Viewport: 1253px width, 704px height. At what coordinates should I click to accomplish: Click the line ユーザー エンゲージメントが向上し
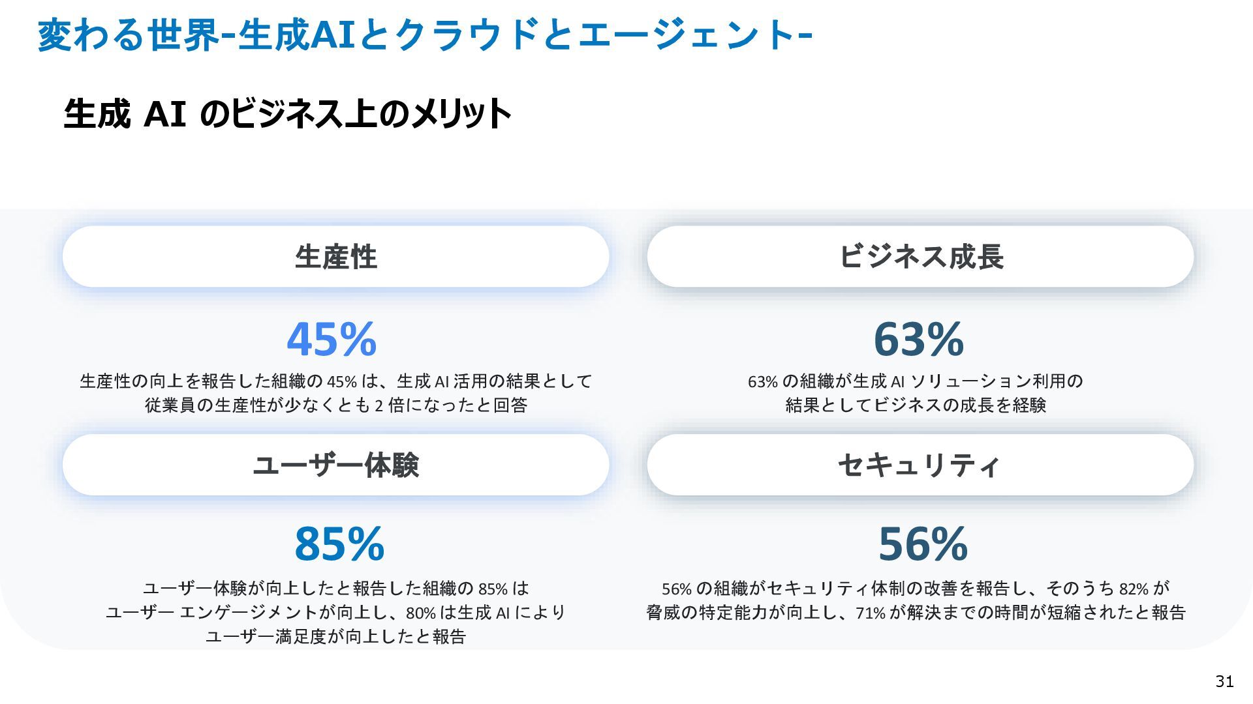click(x=336, y=612)
